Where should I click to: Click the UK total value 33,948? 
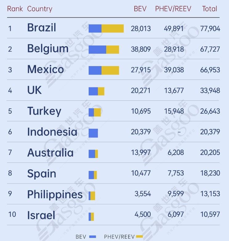pos(210,90)
